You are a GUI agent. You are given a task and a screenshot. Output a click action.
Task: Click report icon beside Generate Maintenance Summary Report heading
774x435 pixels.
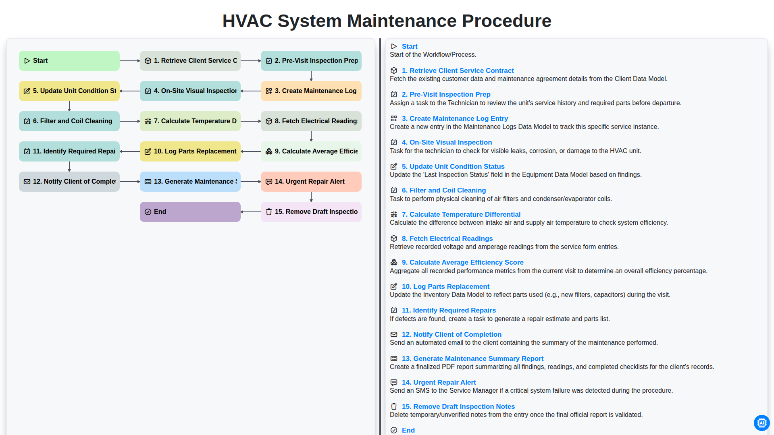(x=394, y=358)
